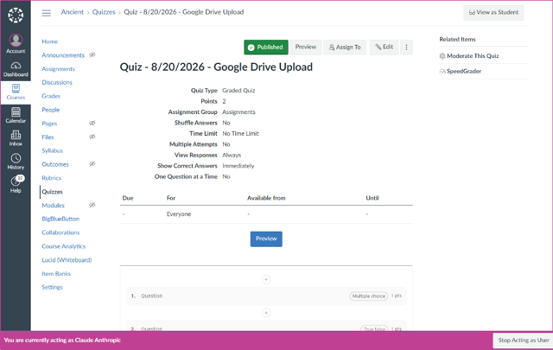Open People in course menu
The width and height of the screenshot is (553, 350).
[50, 110]
